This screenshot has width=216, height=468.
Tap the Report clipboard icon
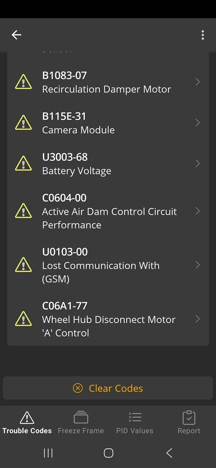pyautogui.click(x=189, y=417)
